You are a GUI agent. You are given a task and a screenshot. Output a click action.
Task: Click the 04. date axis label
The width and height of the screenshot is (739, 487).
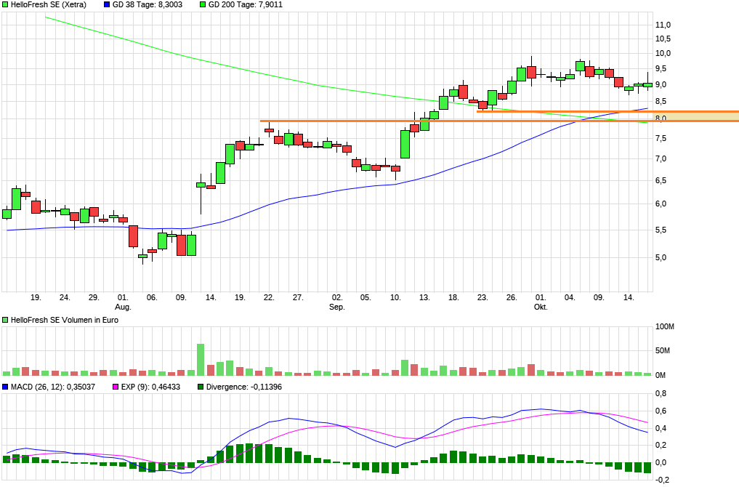(570, 298)
